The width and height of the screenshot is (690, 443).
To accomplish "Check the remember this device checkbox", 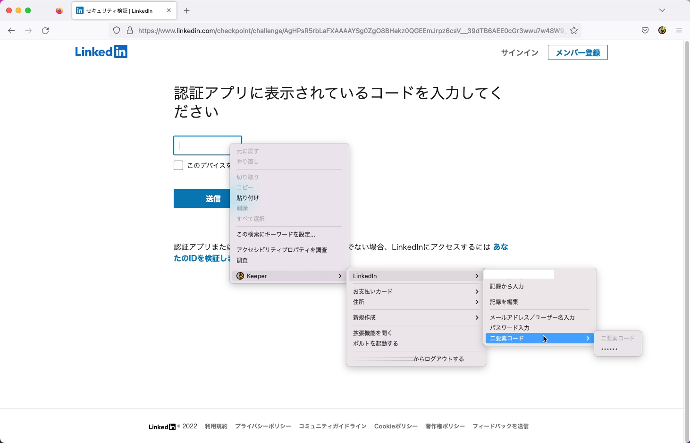I will (x=178, y=165).
